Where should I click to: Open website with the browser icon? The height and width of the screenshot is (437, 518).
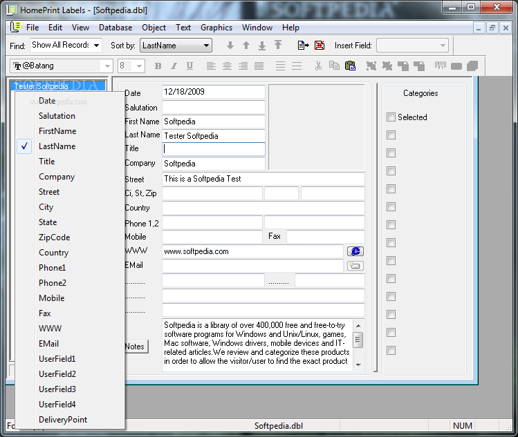click(x=355, y=251)
